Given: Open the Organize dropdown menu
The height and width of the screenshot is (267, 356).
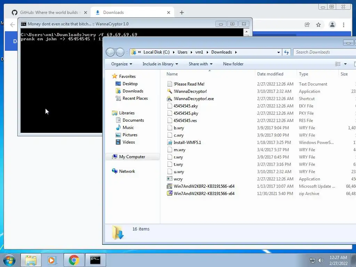Looking at the screenshot, I should pyautogui.click(x=122, y=64).
